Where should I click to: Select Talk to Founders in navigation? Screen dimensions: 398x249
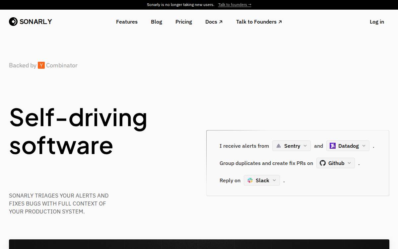[259, 22]
